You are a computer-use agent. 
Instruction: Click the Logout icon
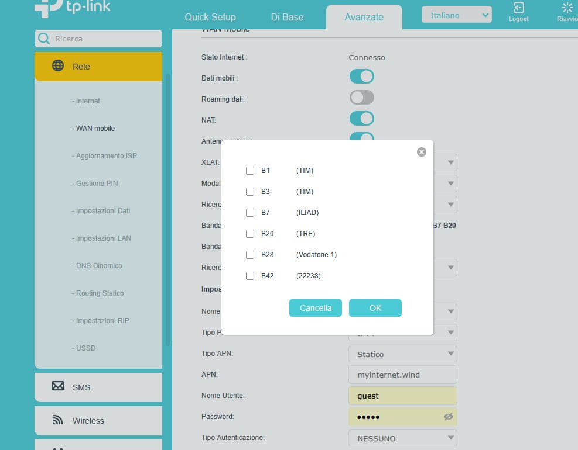tap(518, 8)
